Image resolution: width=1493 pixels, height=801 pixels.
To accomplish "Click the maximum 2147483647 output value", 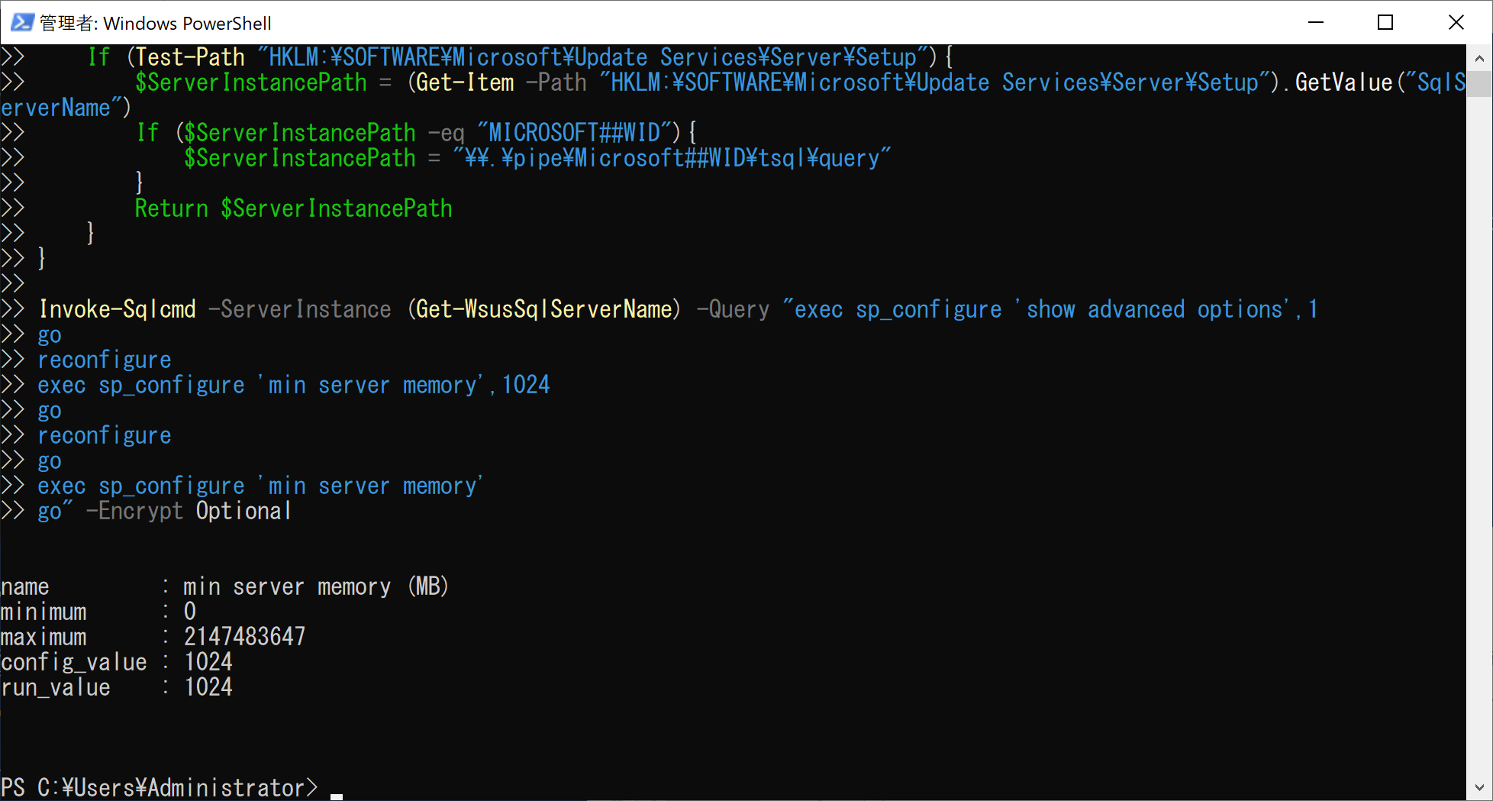I will pyautogui.click(x=244, y=636).
